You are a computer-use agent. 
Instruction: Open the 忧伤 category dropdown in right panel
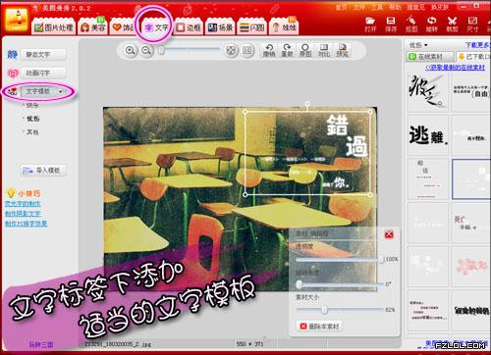pyautogui.click(x=418, y=45)
